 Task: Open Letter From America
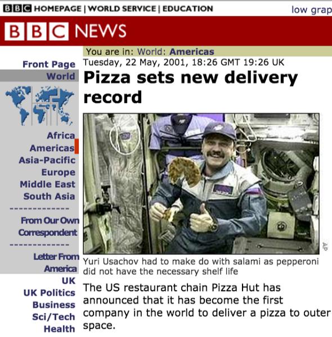(56, 263)
